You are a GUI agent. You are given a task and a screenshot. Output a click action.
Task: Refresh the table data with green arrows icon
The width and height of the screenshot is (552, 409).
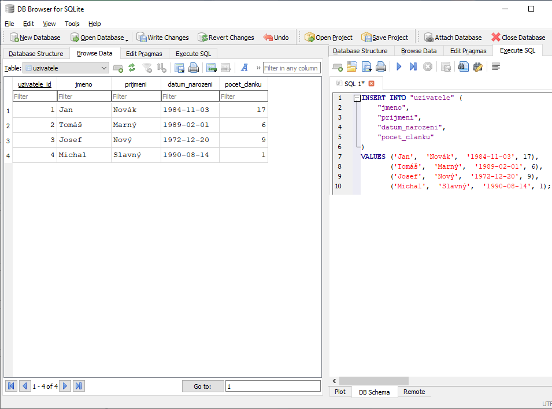(132, 68)
